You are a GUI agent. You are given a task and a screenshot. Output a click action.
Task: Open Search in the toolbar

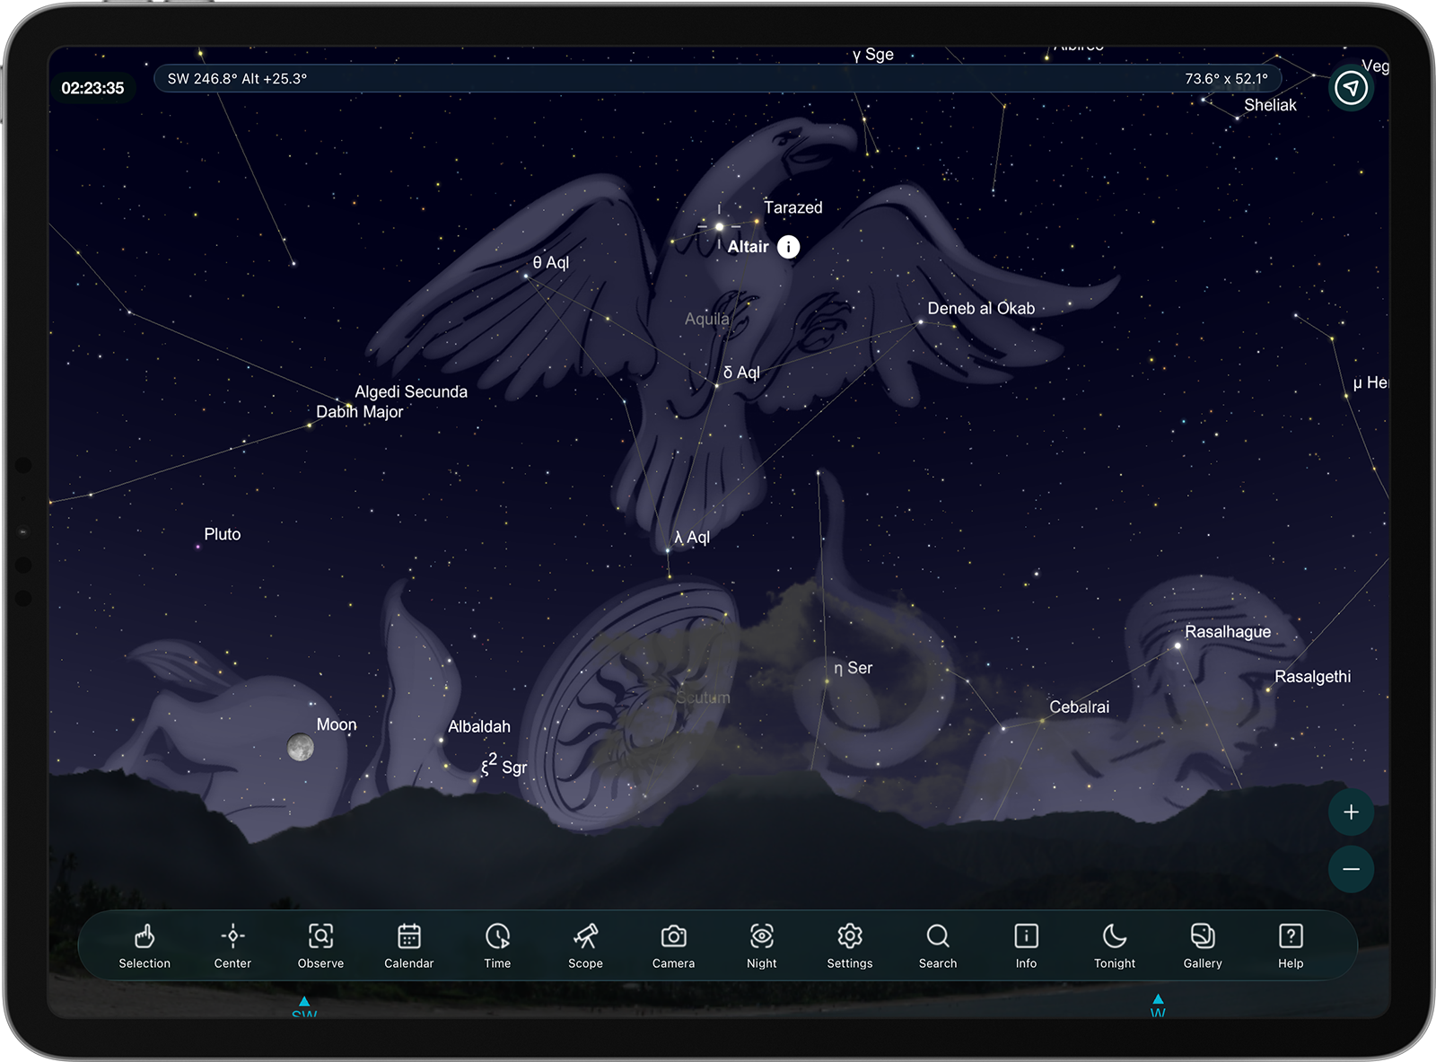[938, 945]
